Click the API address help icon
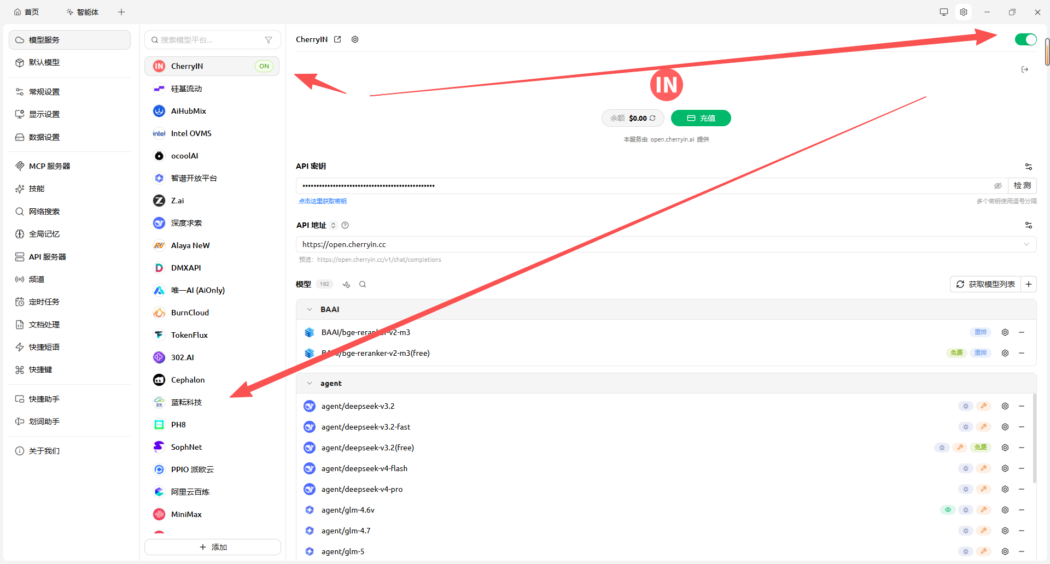This screenshot has height=564, width=1050. (x=345, y=225)
